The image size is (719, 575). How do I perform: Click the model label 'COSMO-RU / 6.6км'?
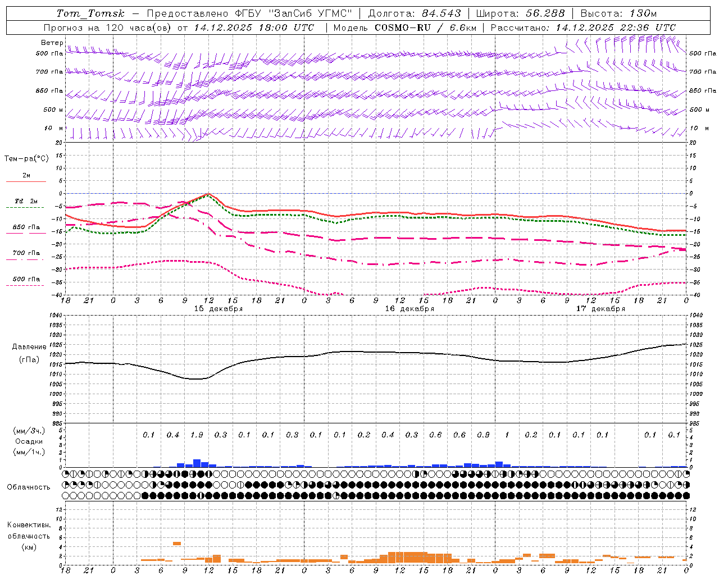click(425, 28)
